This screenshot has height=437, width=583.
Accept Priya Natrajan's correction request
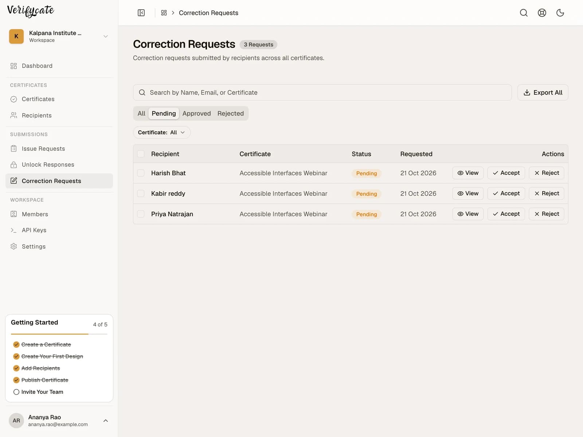(506, 214)
